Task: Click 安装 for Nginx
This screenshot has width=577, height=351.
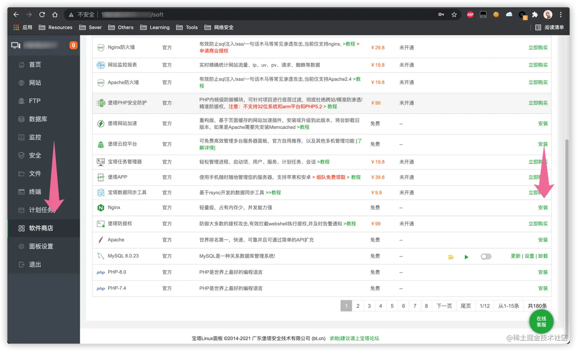Action: pyautogui.click(x=543, y=208)
